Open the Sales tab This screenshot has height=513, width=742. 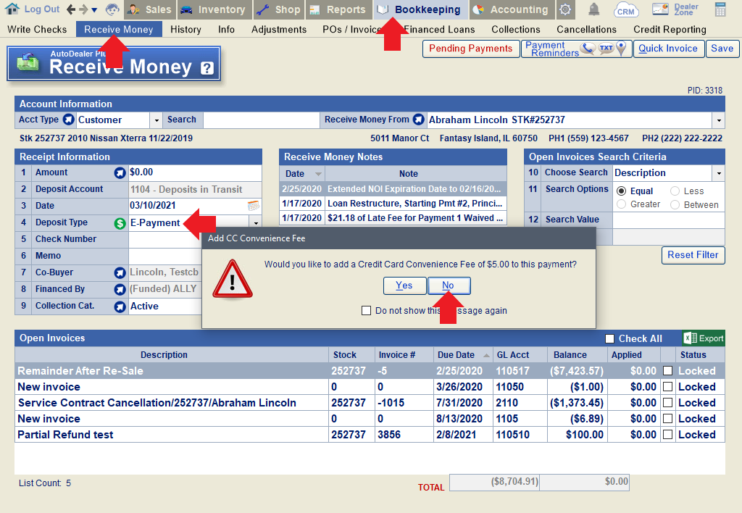[x=150, y=9]
